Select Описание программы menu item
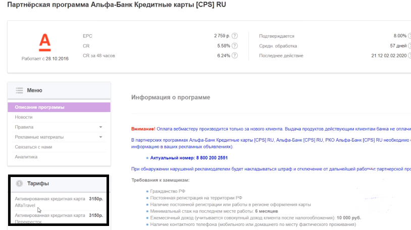 pos(59,107)
